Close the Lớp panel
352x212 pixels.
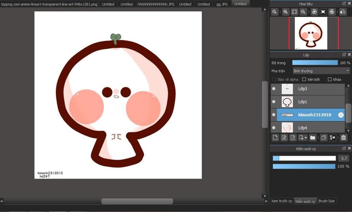tap(349, 55)
